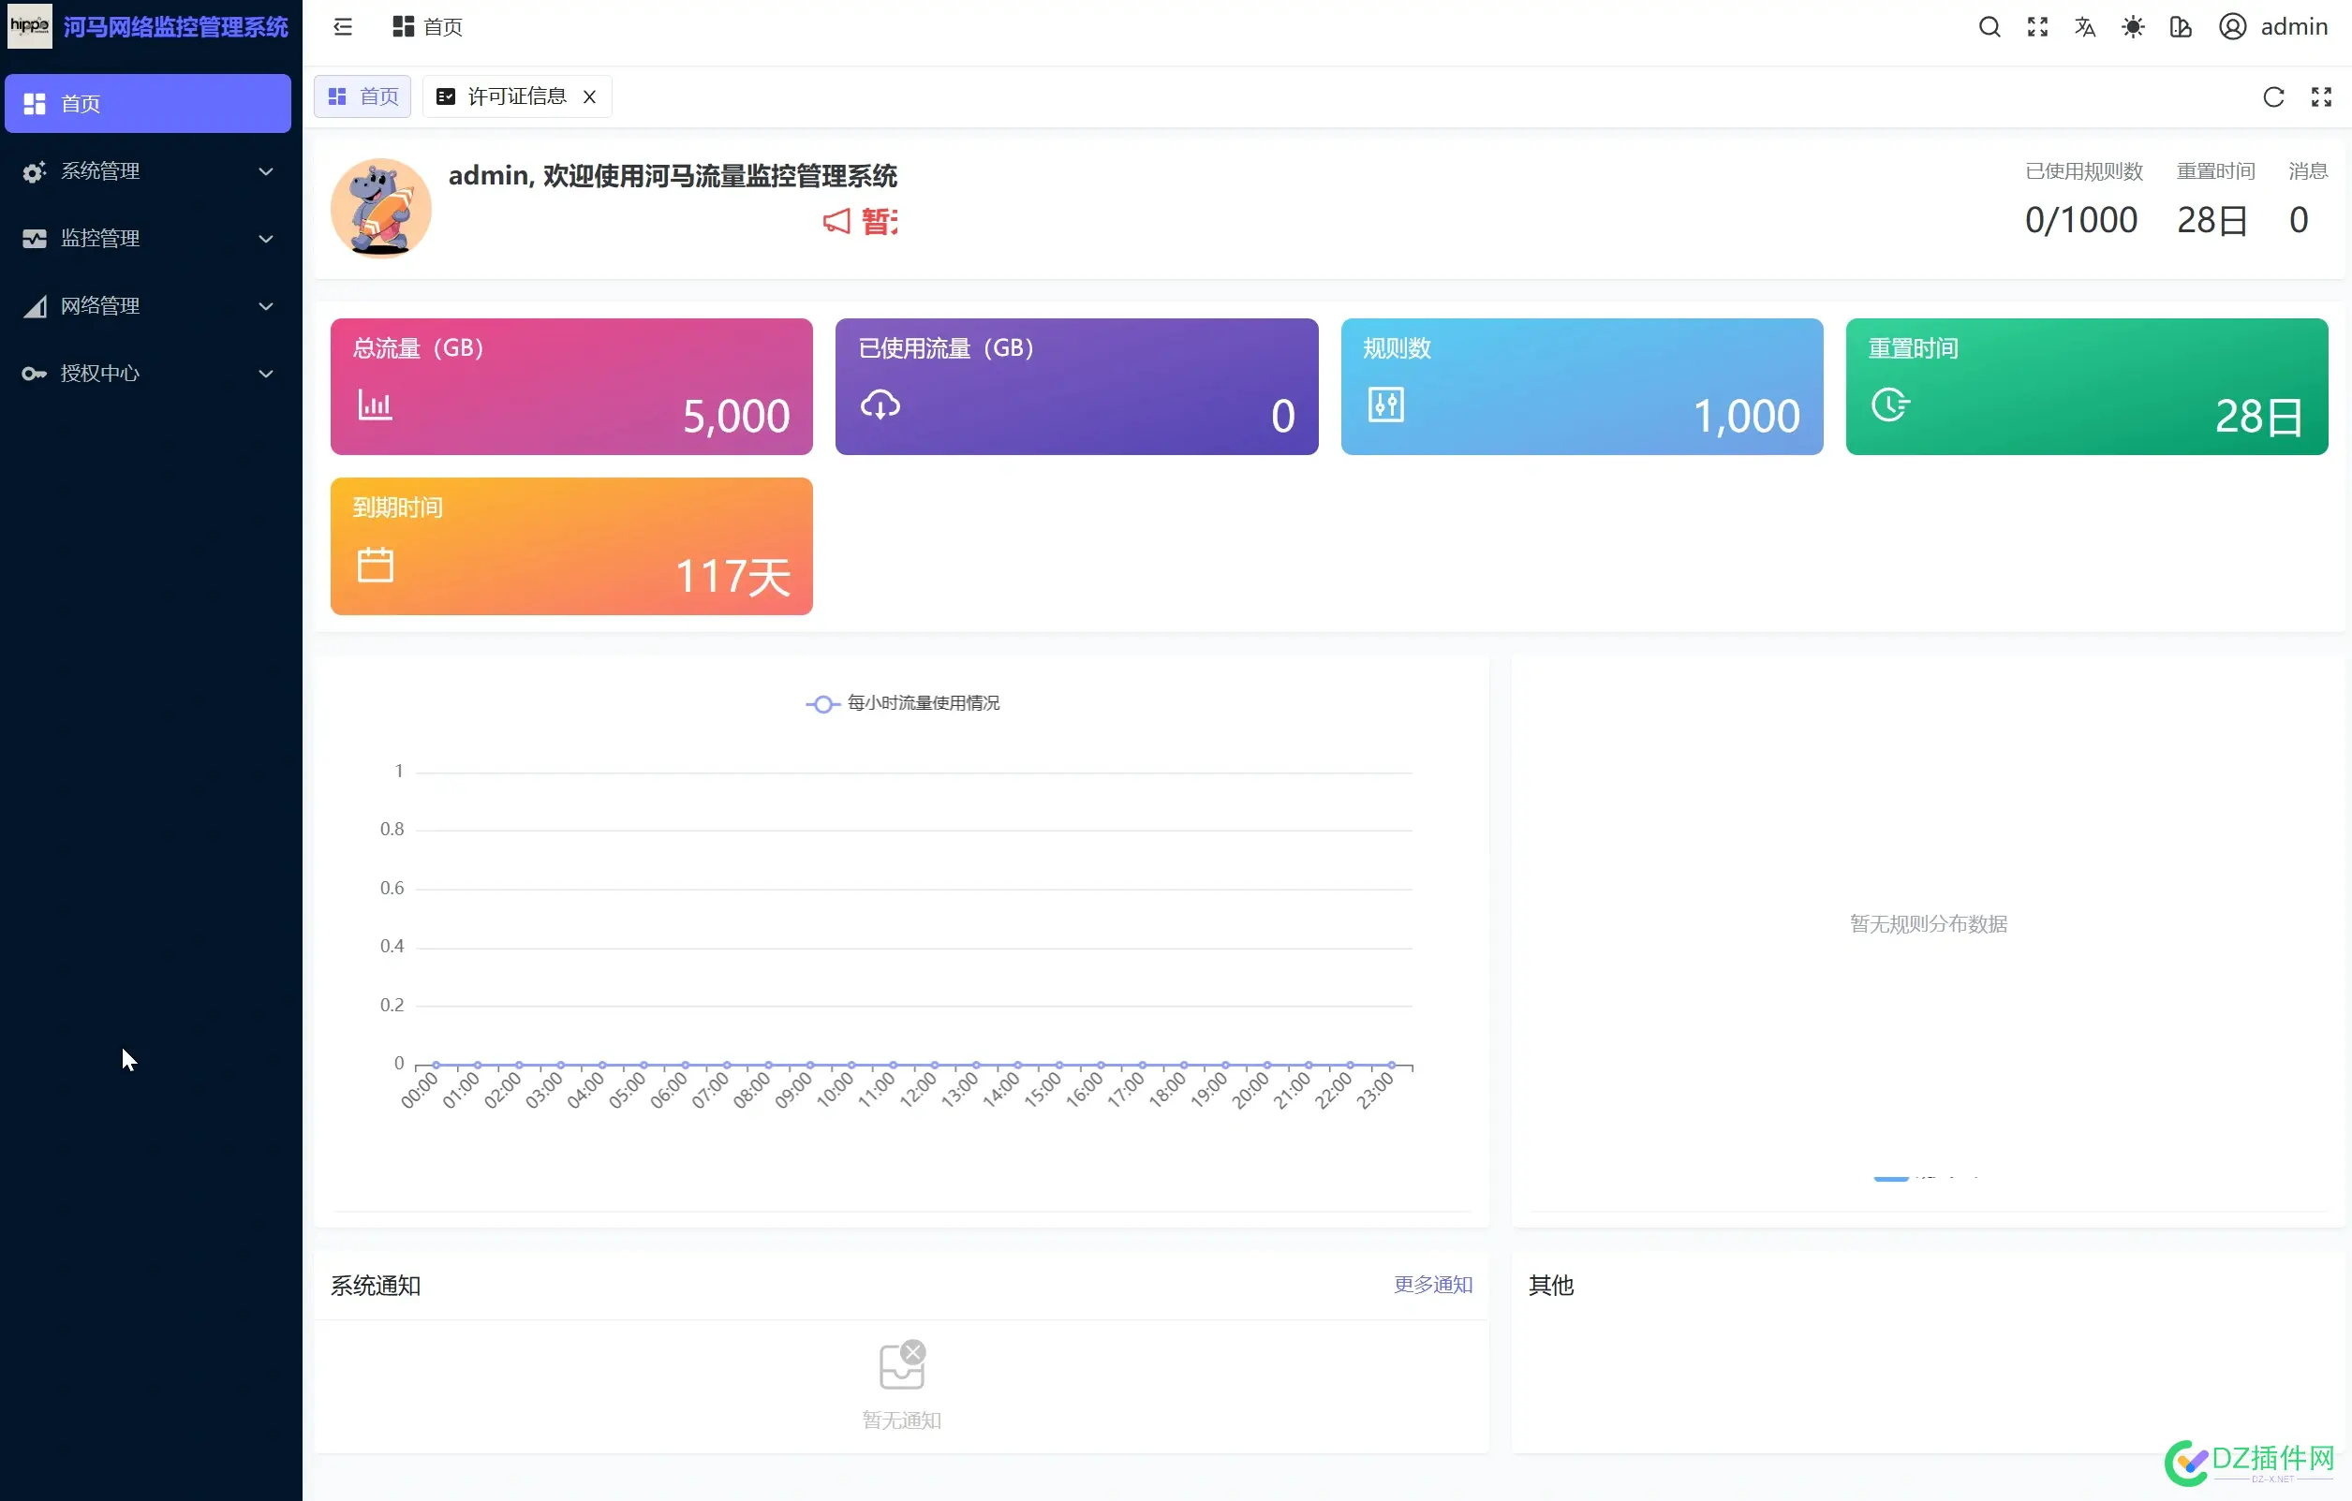
Task: Refresh the current tab view
Action: pyautogui.click(x=2274, y=96)
